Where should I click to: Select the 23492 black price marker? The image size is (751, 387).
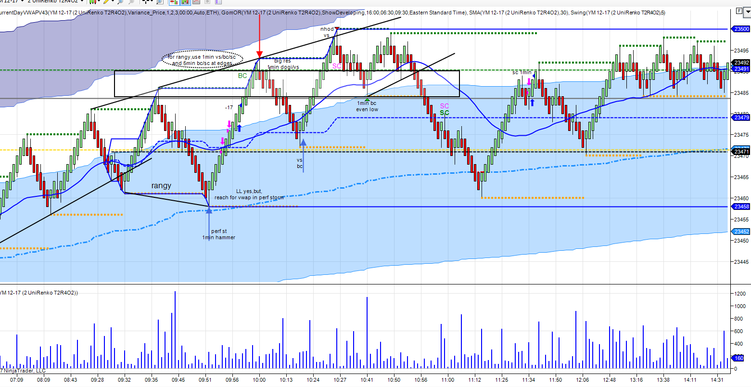tap(741, 63)
